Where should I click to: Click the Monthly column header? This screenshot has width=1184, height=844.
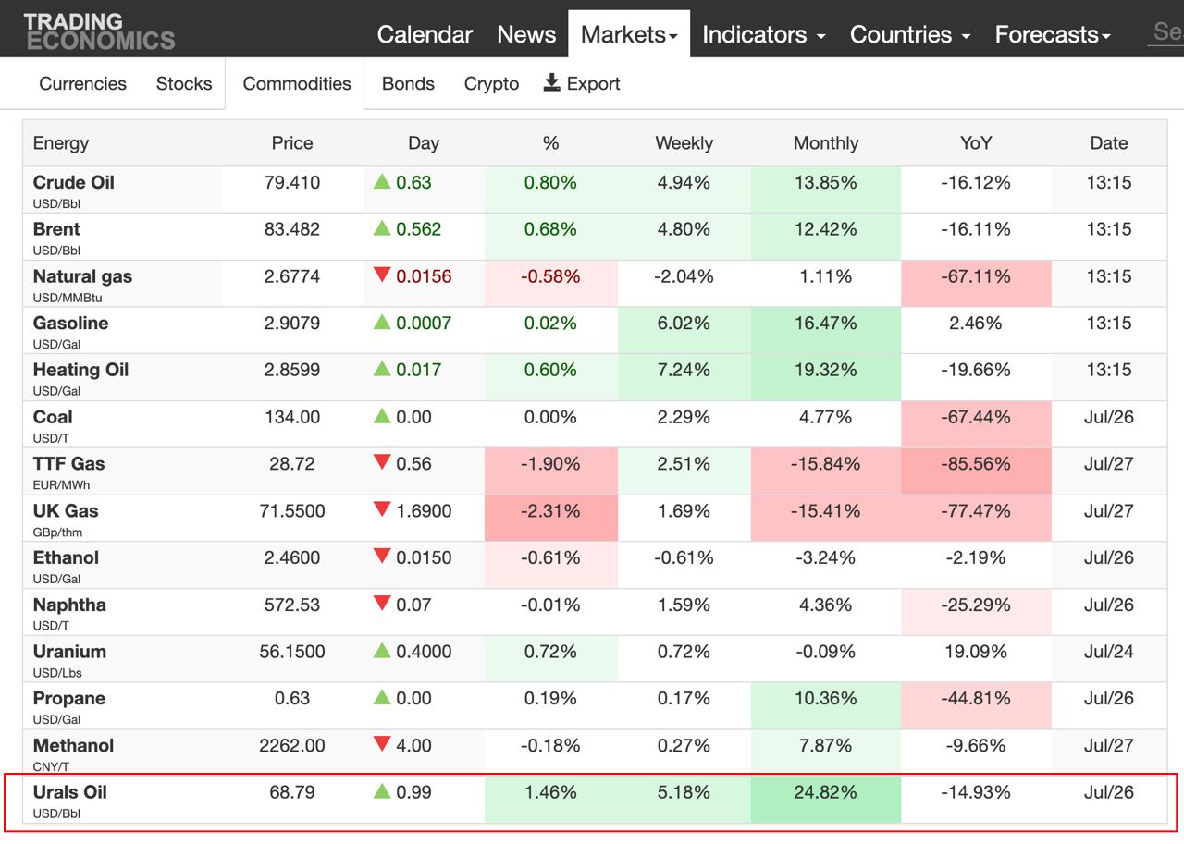coord(825,143)
